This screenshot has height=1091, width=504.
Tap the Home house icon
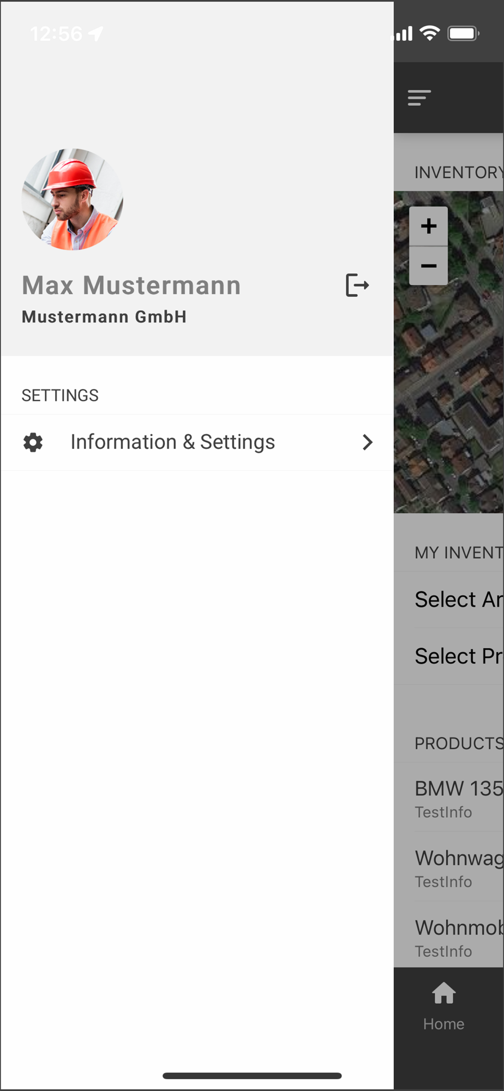point(444,993)
